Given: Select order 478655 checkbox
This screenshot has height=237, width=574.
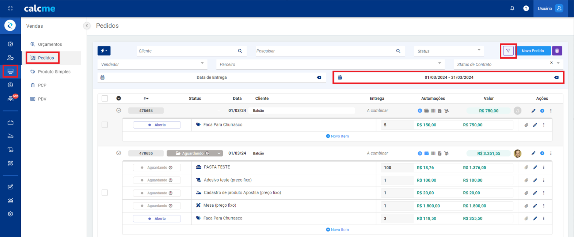Looking at the screenshot, I should pyautogui.click(x=105, y=192).
